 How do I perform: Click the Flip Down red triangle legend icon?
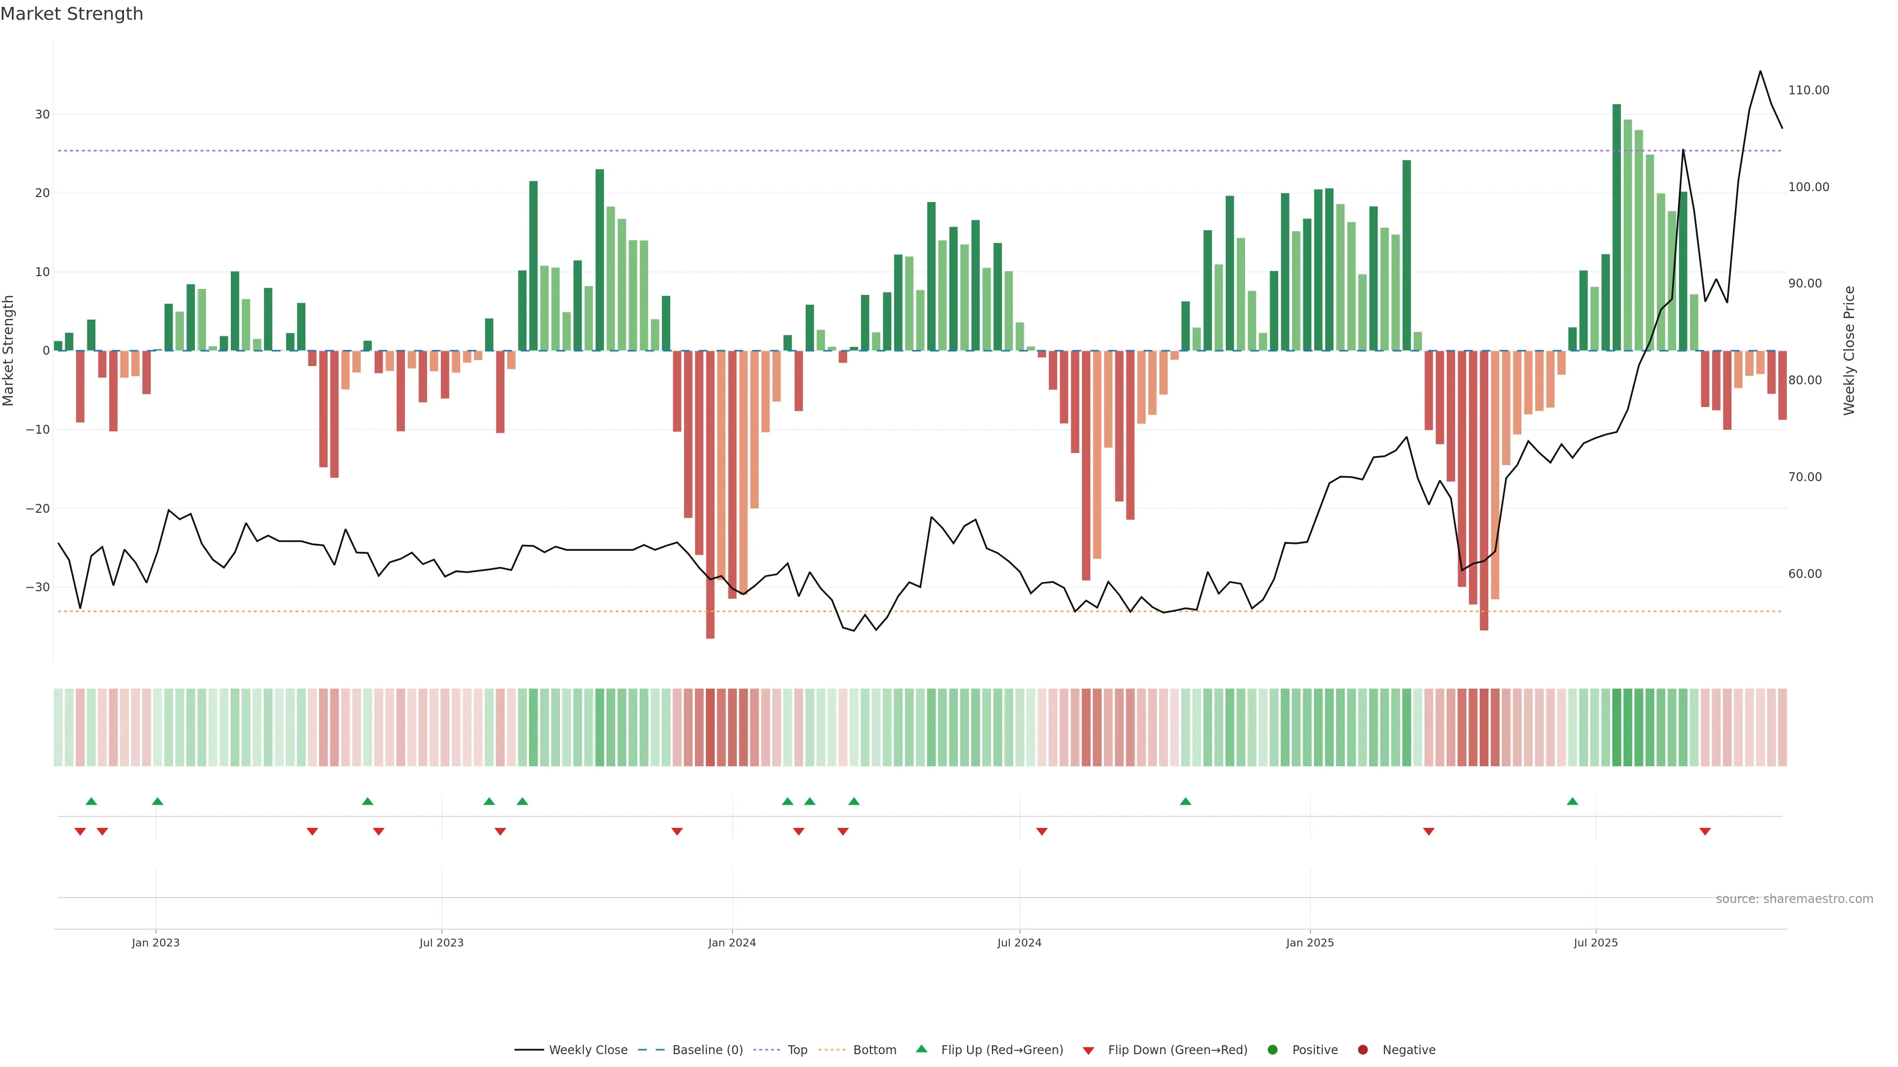point(1088,1050)
